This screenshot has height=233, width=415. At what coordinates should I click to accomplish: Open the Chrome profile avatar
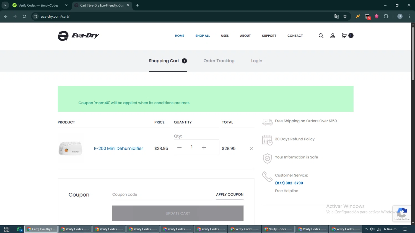[400, 16]
